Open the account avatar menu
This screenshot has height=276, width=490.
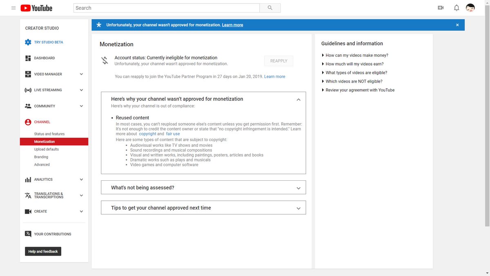tap(470, 8)
